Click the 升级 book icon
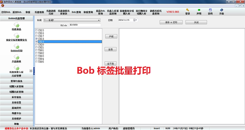Viewport: 245px width, 130px height. pos(221,10)
